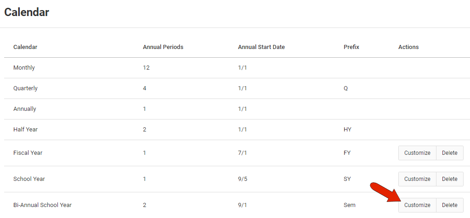The width and height of the screenshot is (470, 218).
Task: Click the School Year calendar name
Action: [29, 179]
